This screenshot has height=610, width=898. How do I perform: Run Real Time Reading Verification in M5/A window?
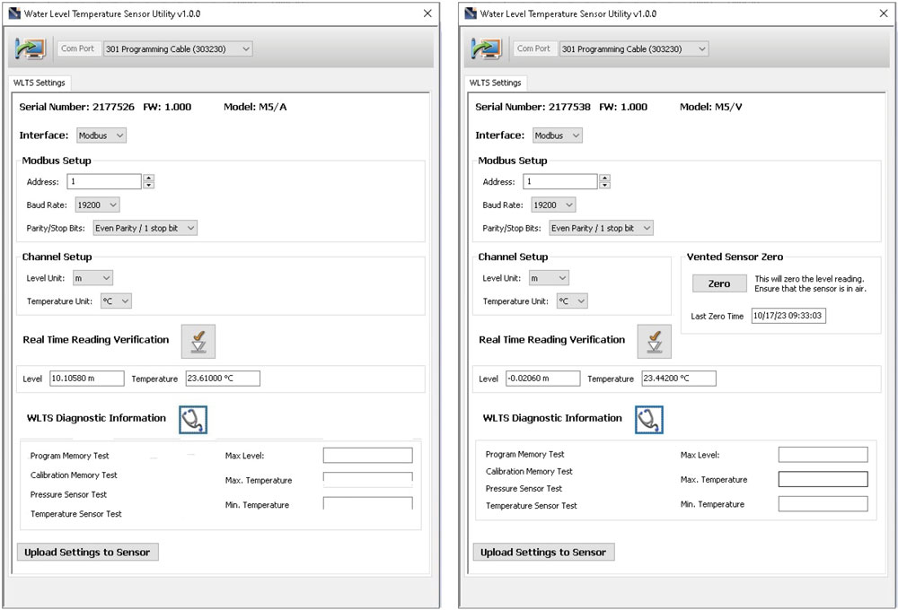198,342
